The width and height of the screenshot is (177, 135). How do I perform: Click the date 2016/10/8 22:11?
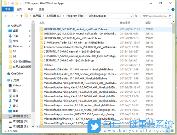[x=130, y=65]
